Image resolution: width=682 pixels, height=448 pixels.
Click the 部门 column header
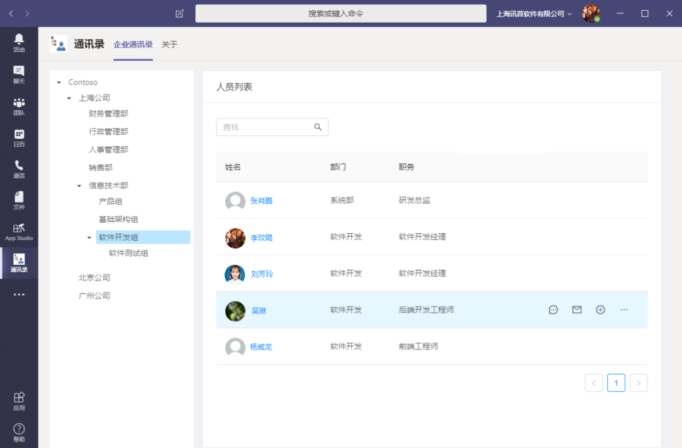tap(338, 167)
